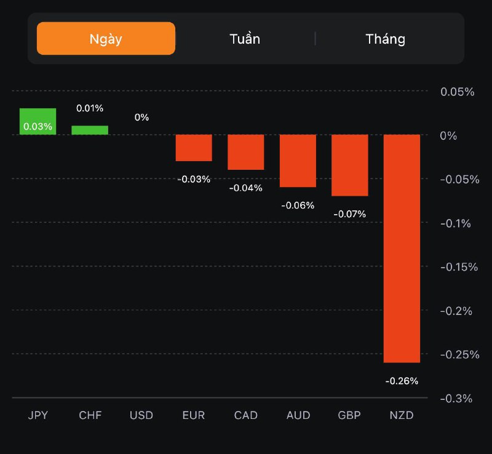The image size is (492, 454).
Task: Click the red EUR bar
Action: (x=194, y=148)
